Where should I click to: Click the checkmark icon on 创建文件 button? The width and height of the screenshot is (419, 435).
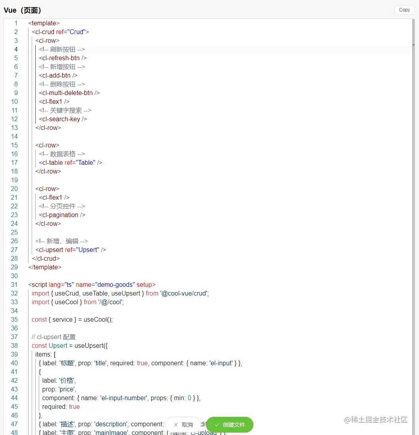tap(217, 425)
